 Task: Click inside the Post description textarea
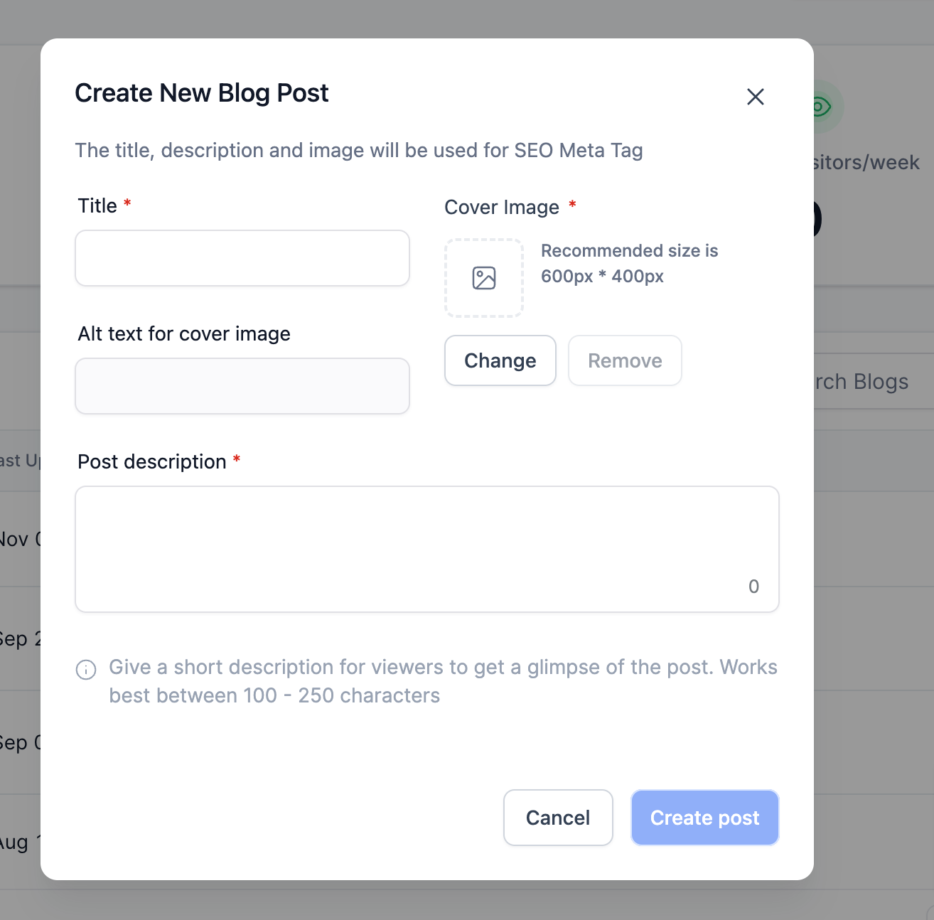coord(427,549)
